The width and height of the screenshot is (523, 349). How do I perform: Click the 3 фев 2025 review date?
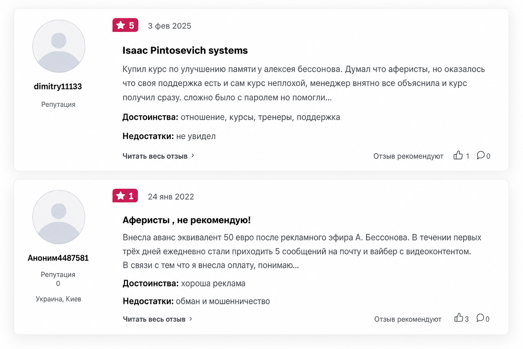(170, 26)
